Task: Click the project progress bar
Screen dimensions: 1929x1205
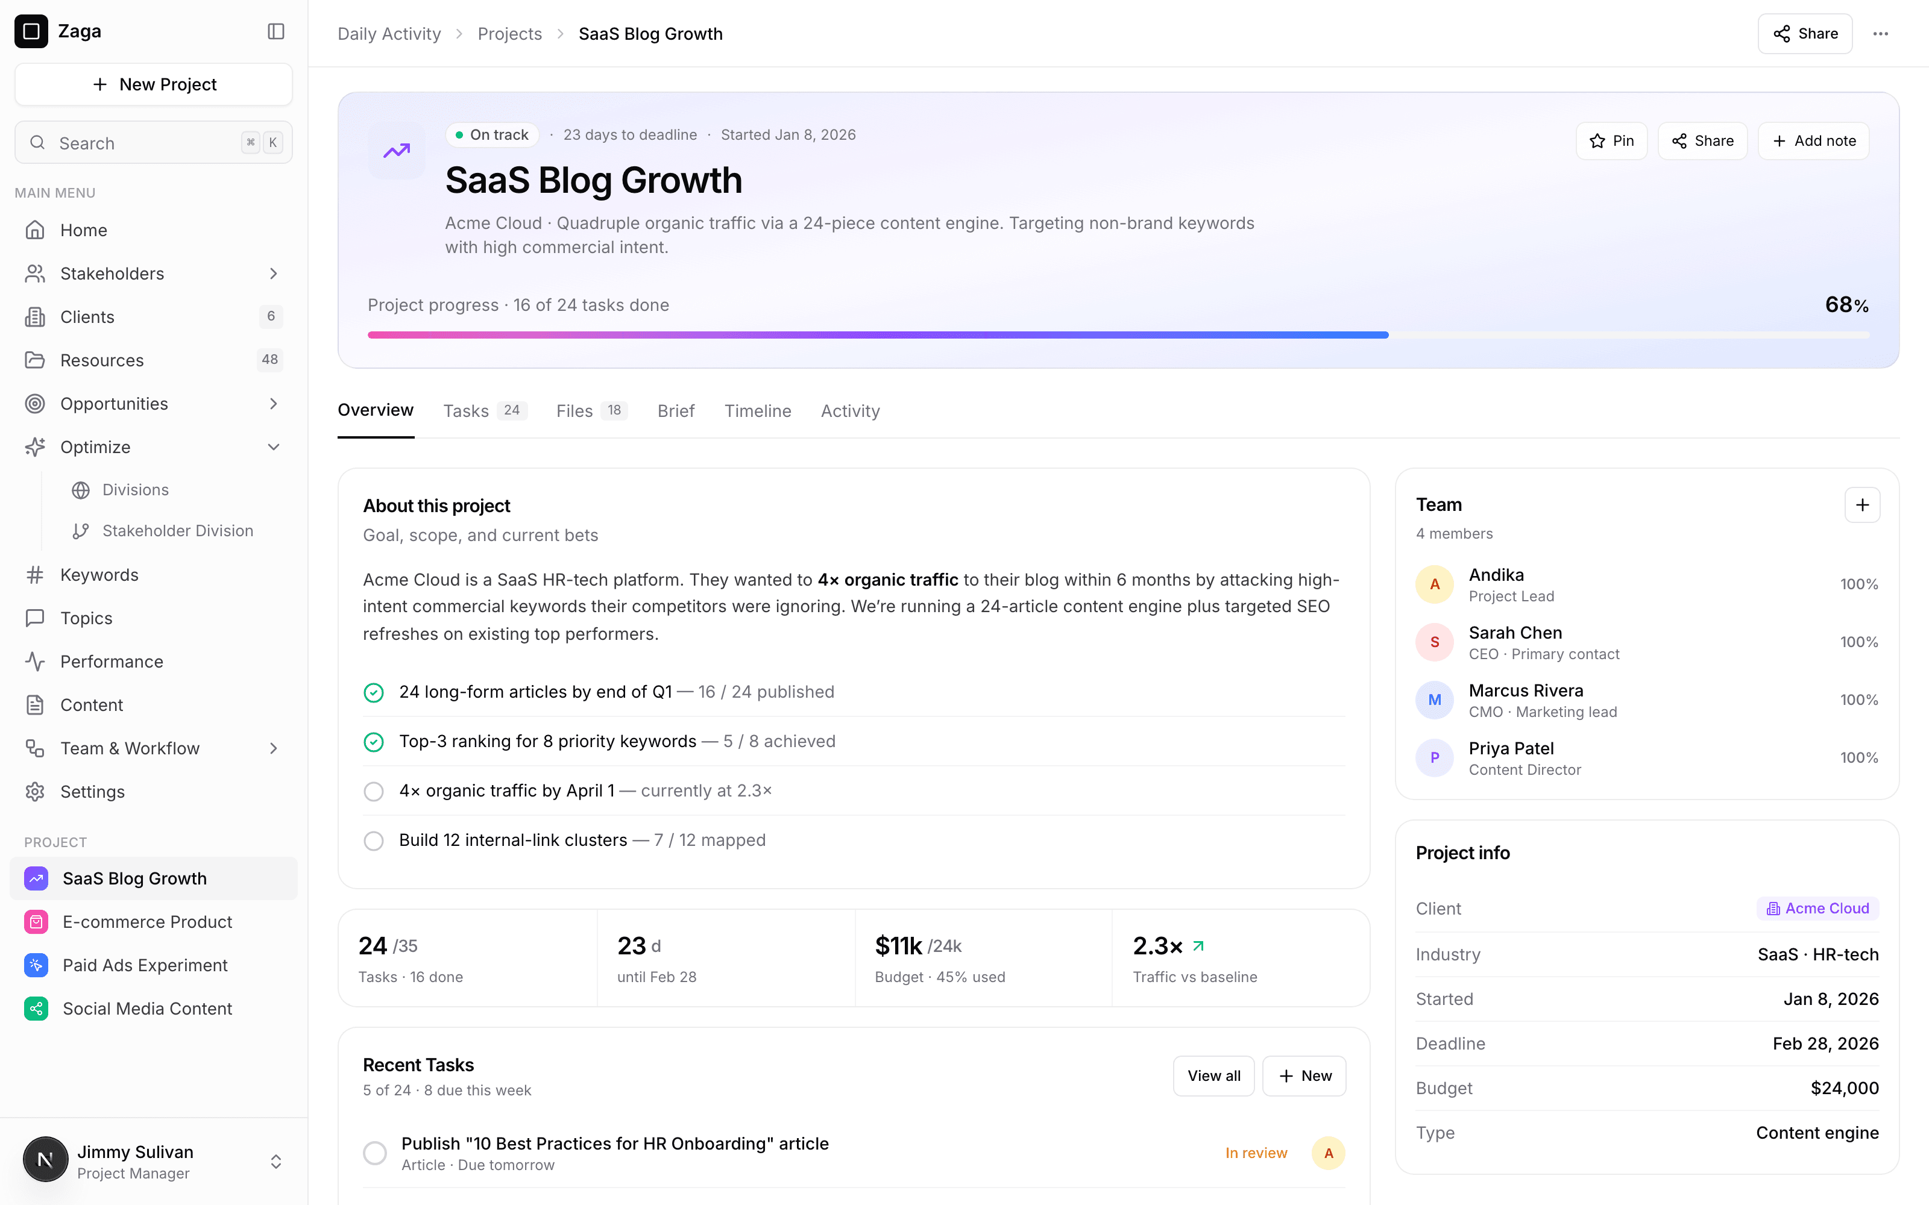Action: pyautogui.click(x=1118, y=336)
